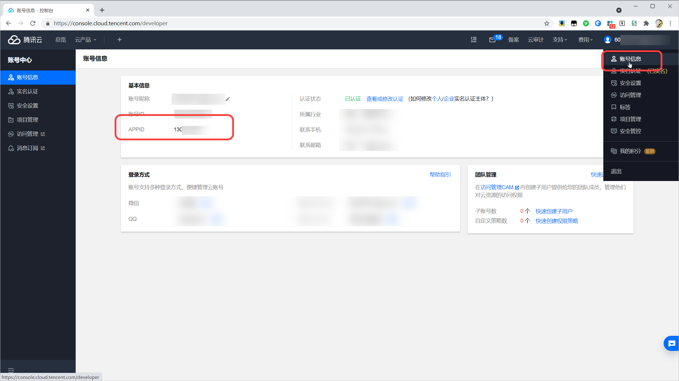Open 项目管理 in the left sidebar
The image size is (679, 381).
pos(27,120)
